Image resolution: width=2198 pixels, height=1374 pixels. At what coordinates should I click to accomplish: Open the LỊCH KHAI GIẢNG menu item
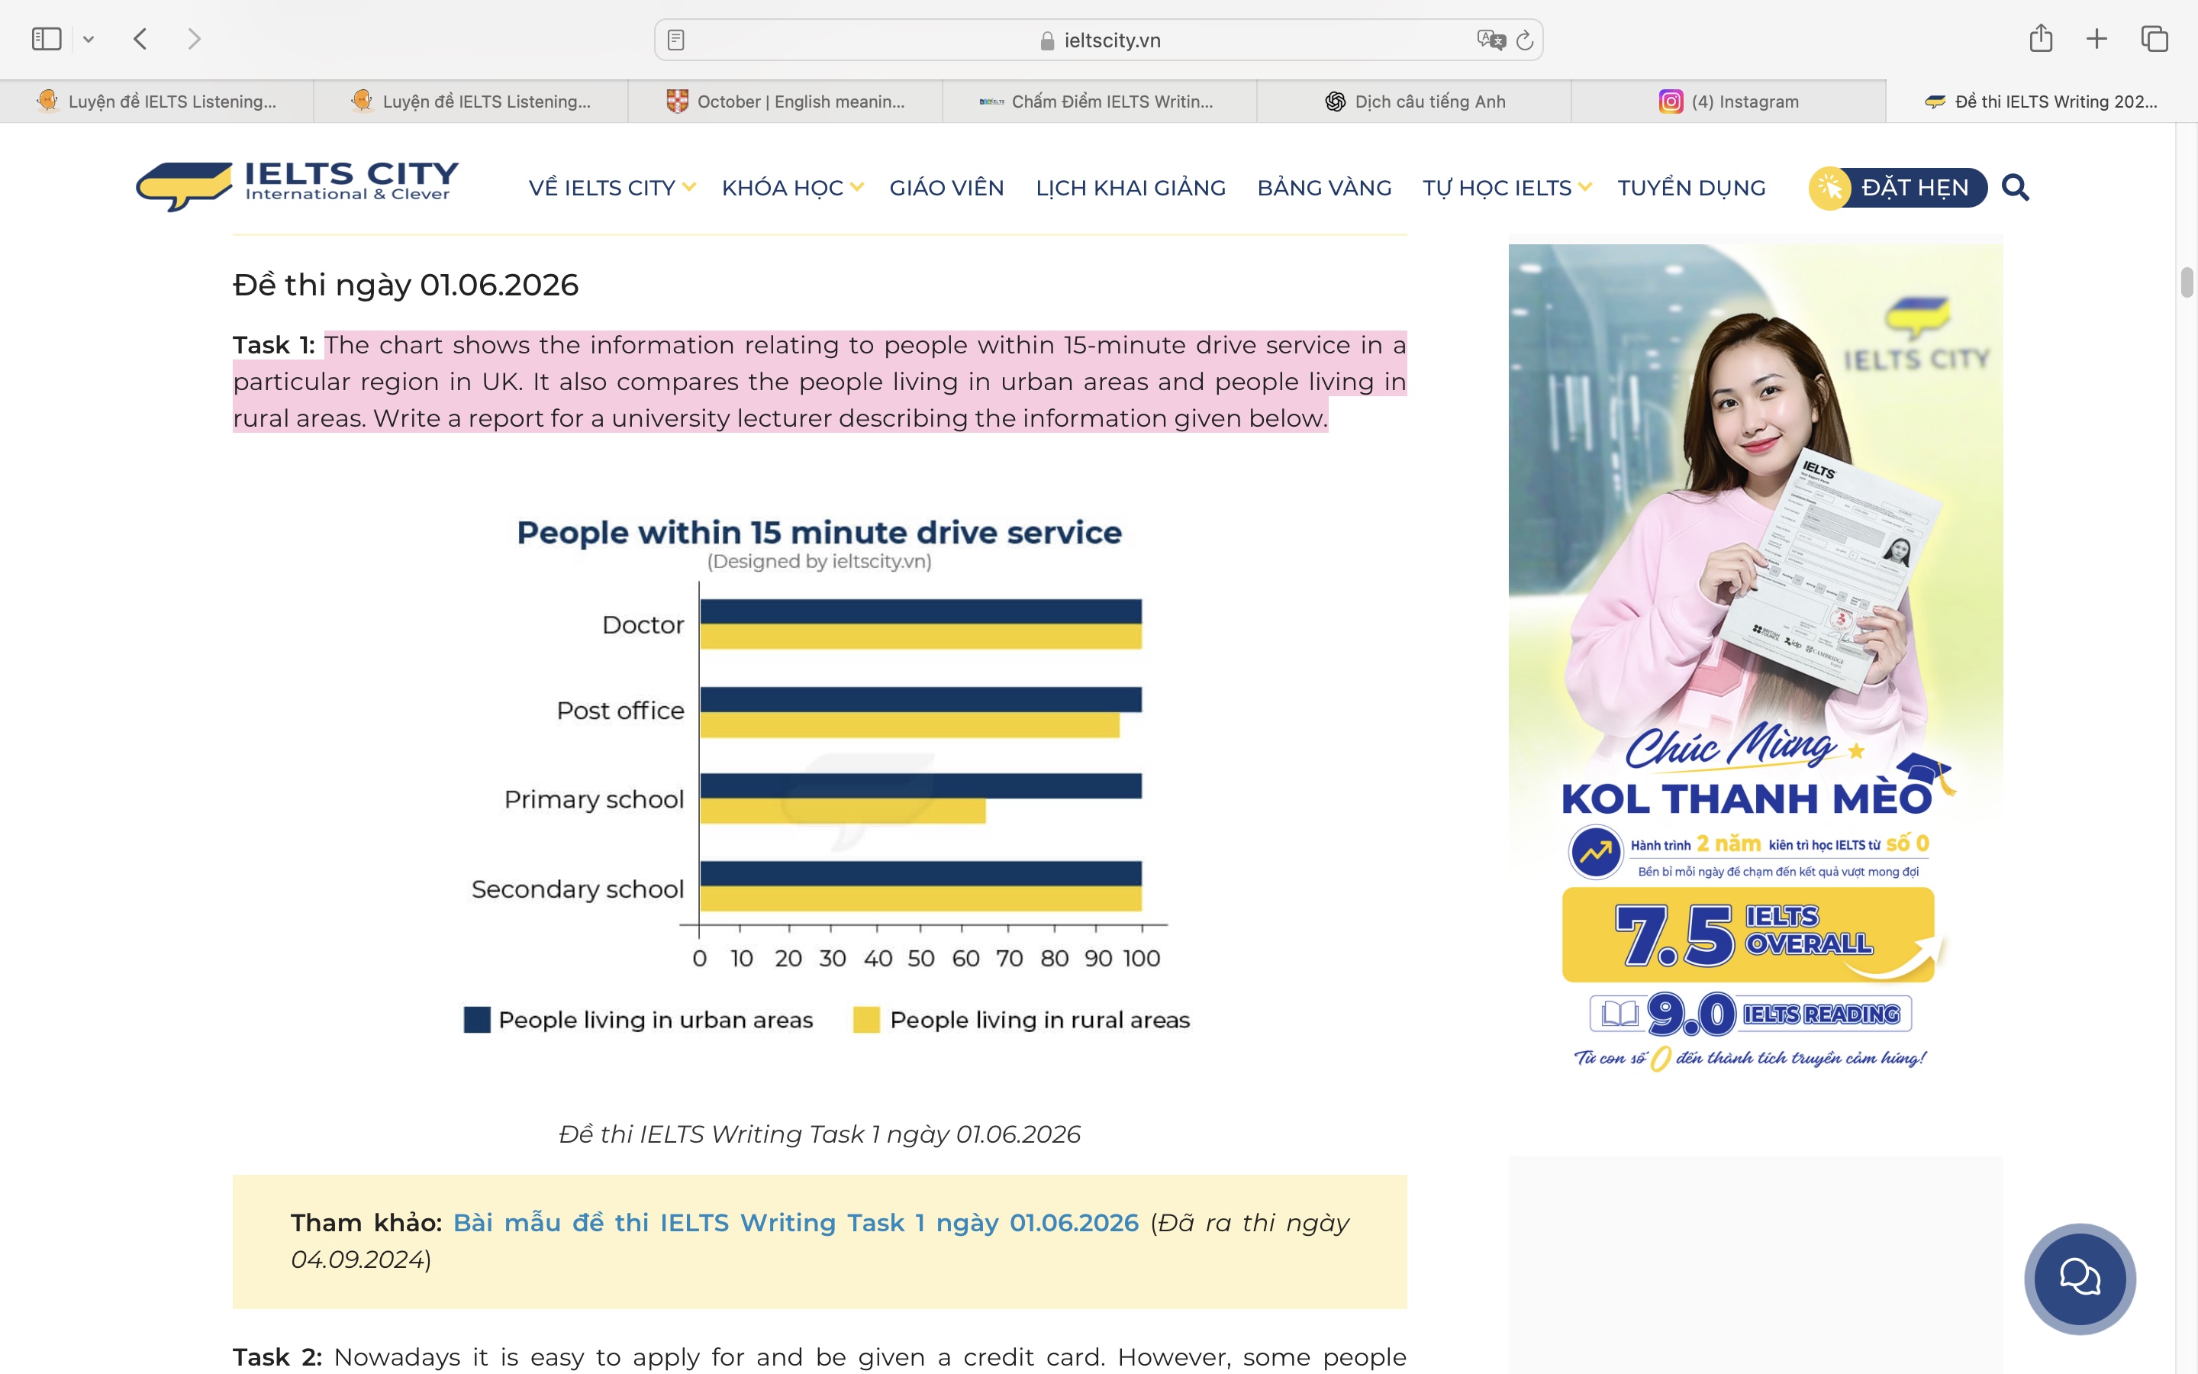point(1130,188)
